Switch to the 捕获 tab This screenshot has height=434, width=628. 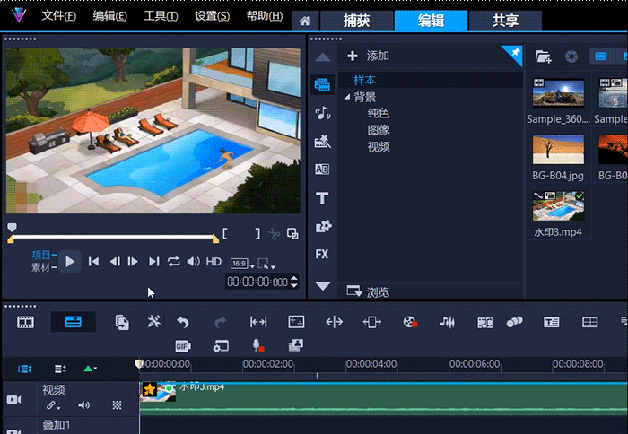356,21
